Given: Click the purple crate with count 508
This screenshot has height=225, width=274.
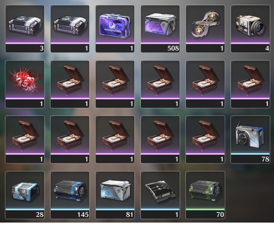Looking at the screenshot, I should tap(160, 29).
